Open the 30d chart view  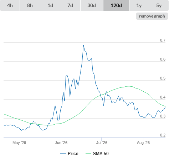click(92, 5)
